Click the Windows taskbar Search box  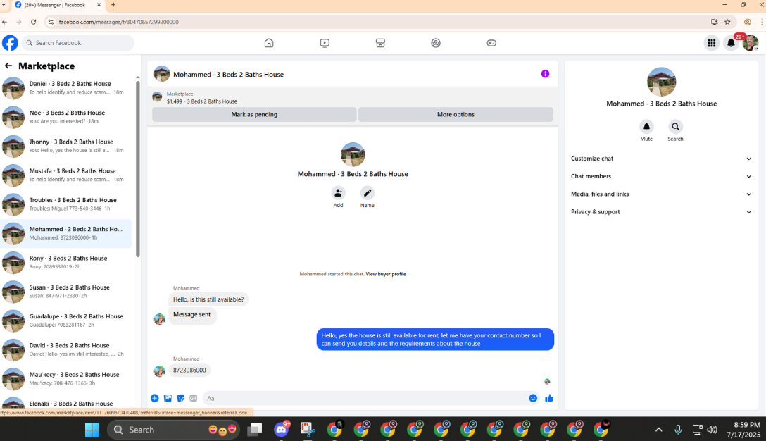[x=173, y=430]
